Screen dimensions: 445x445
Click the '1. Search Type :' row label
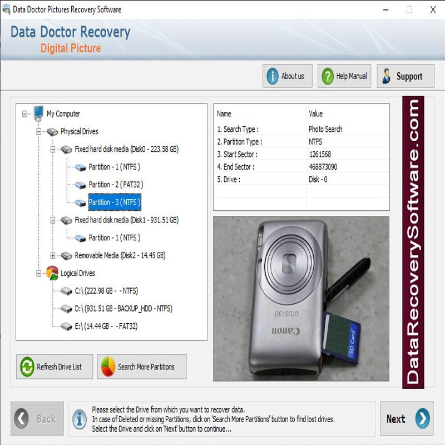[238, 130]
